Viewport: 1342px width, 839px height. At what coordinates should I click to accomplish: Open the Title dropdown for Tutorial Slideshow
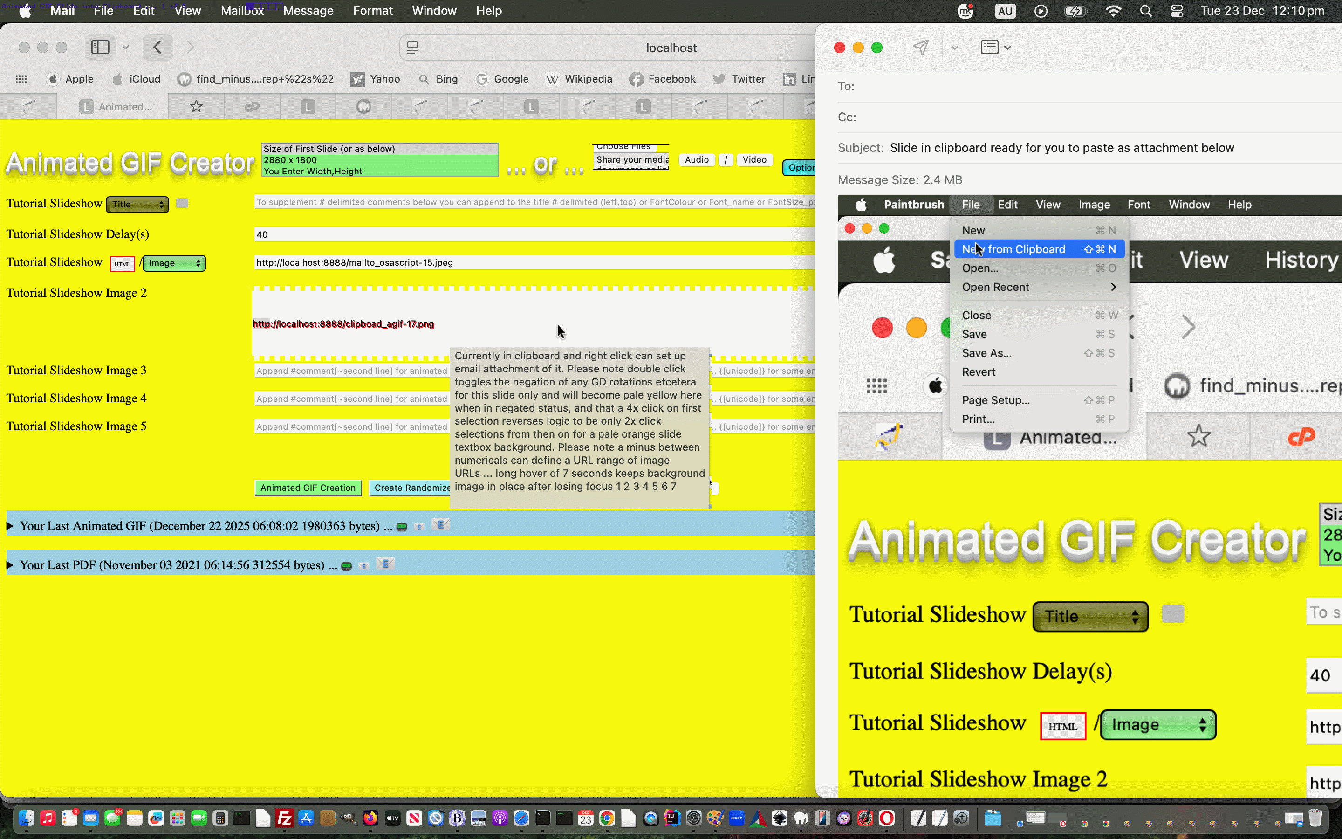[x=137, y=204]
